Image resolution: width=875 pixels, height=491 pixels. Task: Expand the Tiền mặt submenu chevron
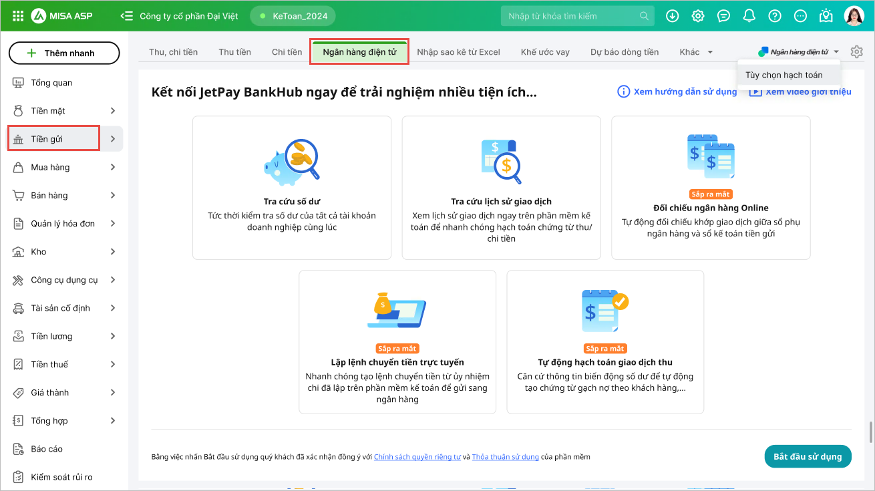tap(112, 111)
